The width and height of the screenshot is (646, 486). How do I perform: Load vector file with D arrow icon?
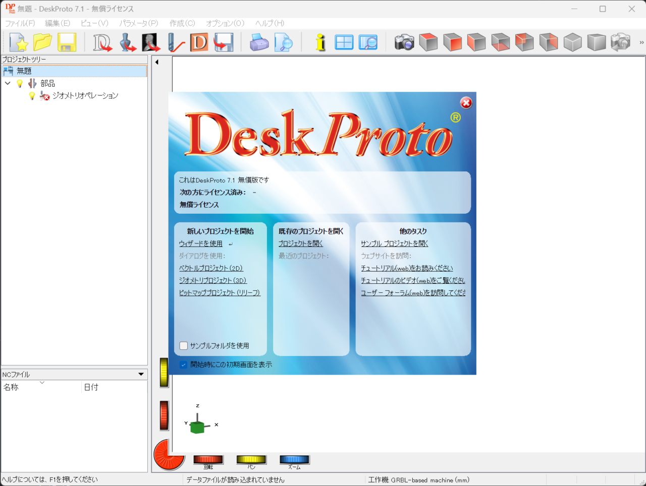pos(103,42)
